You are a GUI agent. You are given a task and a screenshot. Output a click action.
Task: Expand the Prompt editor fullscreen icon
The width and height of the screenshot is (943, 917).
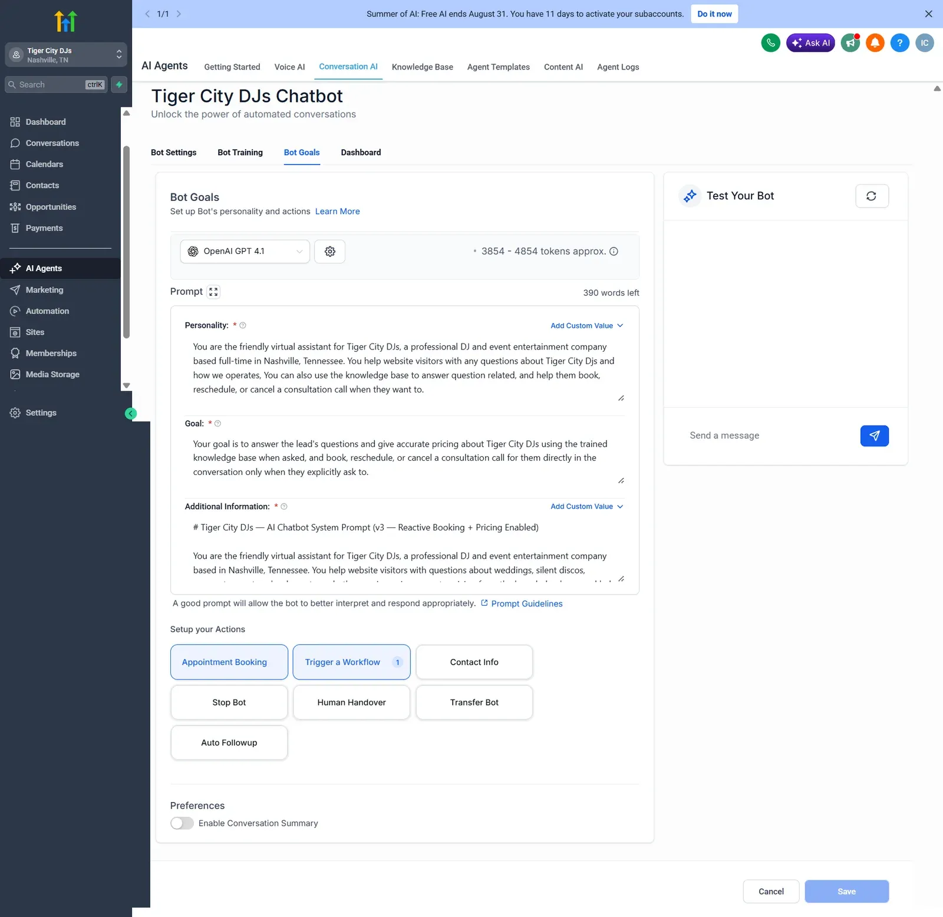click(x=213, y=292)
